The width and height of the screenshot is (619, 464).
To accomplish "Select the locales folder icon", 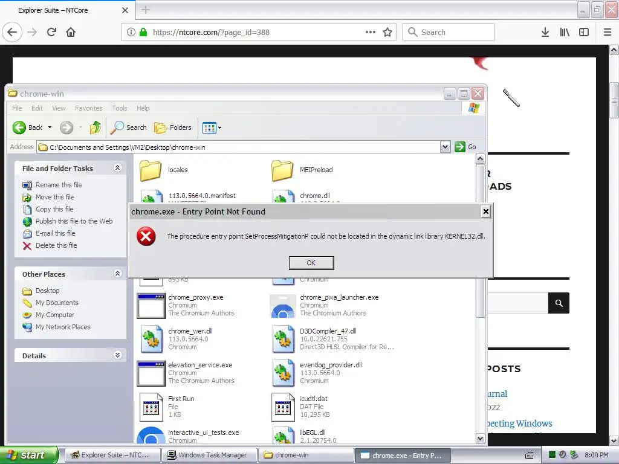I will click(151, 170).
